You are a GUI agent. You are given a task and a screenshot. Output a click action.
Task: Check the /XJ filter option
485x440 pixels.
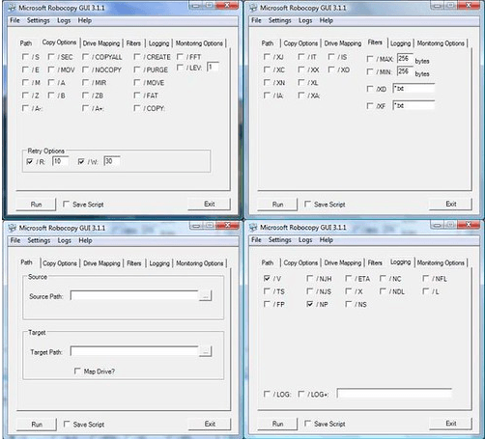point(267,57)
